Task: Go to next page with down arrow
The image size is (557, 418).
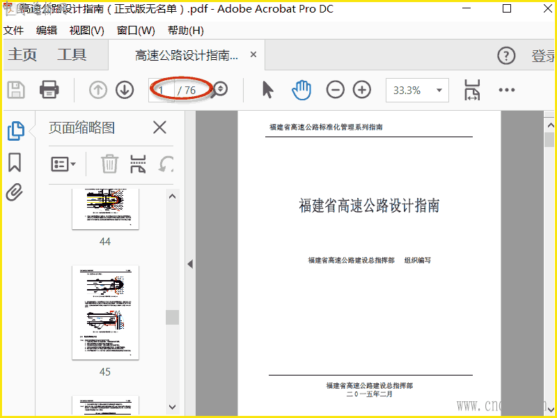Action: 125,90
